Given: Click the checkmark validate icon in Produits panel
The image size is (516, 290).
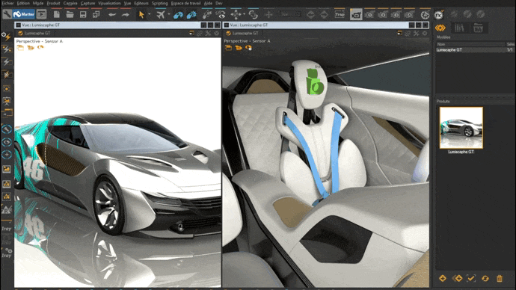Looking at the screenshot, I should 471,279.
